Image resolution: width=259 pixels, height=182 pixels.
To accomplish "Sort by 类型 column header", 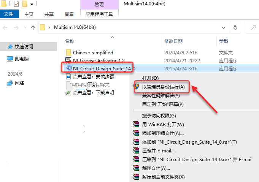I will coord(224,41).
